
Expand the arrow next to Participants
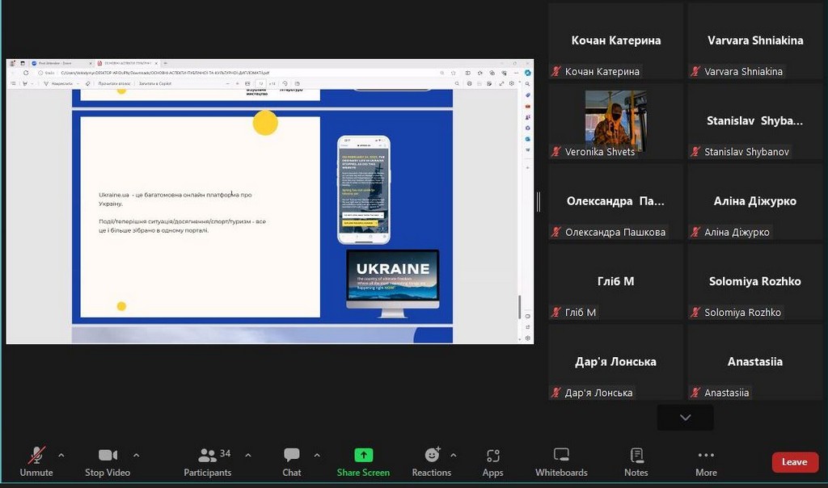tap(247, 455)
